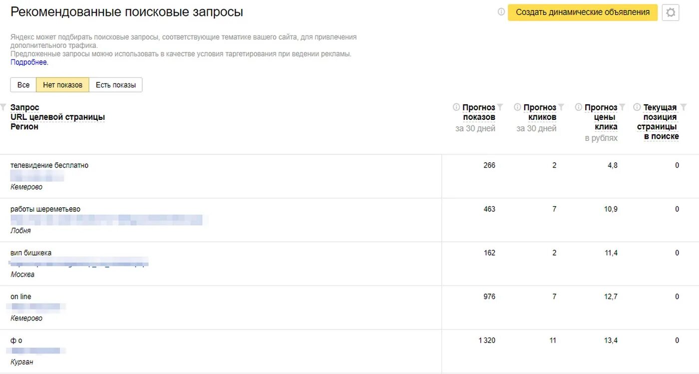Select the телевидение бесплатно query row
Viewport: 699px width, 374px height.
tap(49, 165)
